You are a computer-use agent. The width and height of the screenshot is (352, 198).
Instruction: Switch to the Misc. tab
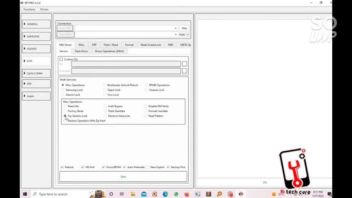click(81, 45)
